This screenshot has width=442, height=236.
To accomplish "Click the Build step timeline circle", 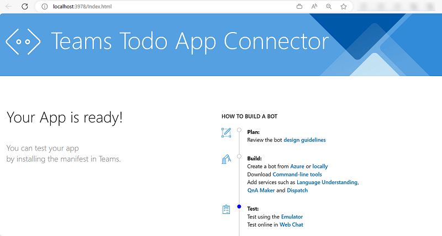I will [x=239, y=157].
